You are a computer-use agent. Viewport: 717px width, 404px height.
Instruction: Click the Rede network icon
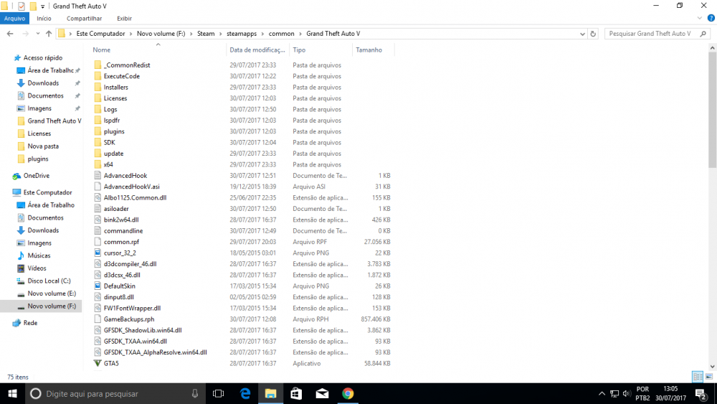point(17,323)
